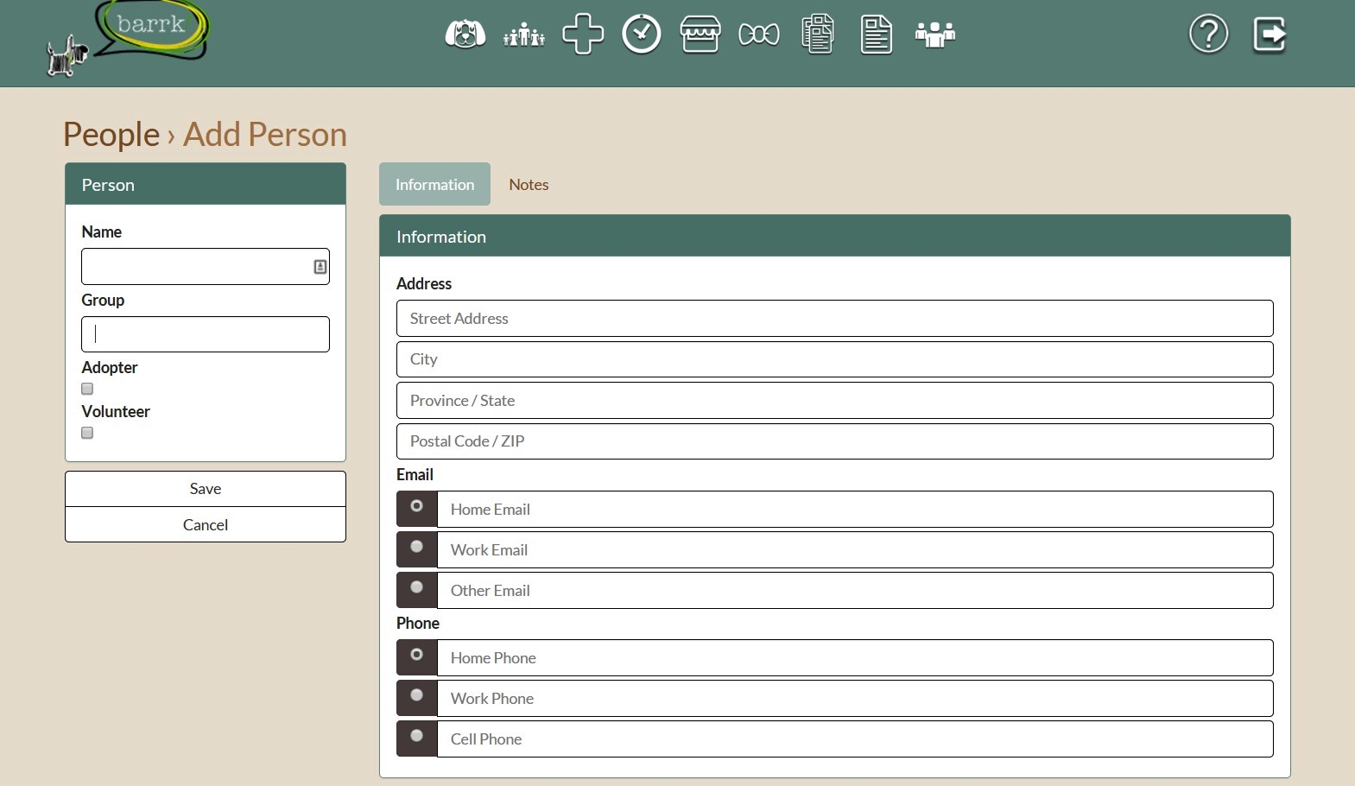Viewport: 1355px width, 786px height.
Task: Focus the Name input field
Action: 206,267
